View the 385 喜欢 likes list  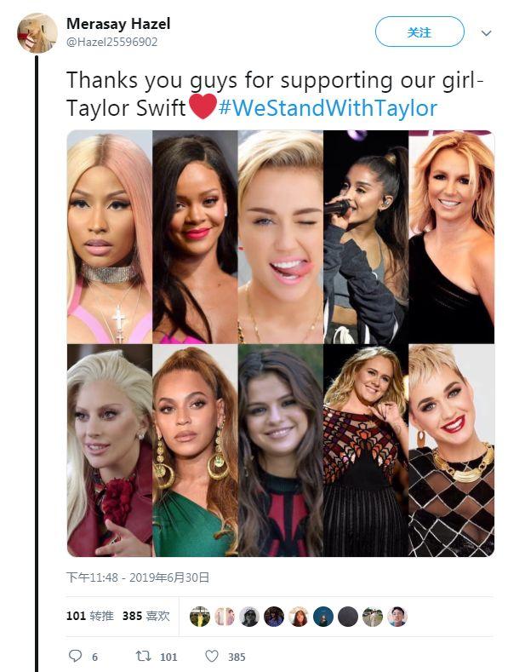[146, 616]
